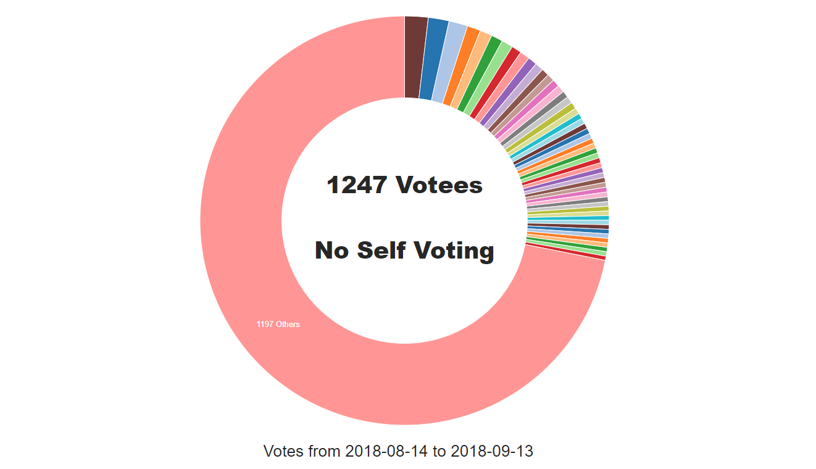Select the widest dark brown donut slice
The width and height of the screenshot is (816, 469).
415,57
